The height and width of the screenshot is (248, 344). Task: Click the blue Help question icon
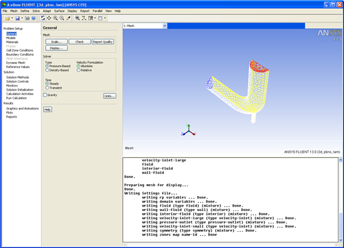pyautogui.click(x=33, y=18)
